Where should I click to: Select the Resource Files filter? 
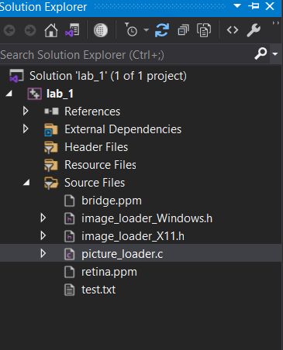100,165
